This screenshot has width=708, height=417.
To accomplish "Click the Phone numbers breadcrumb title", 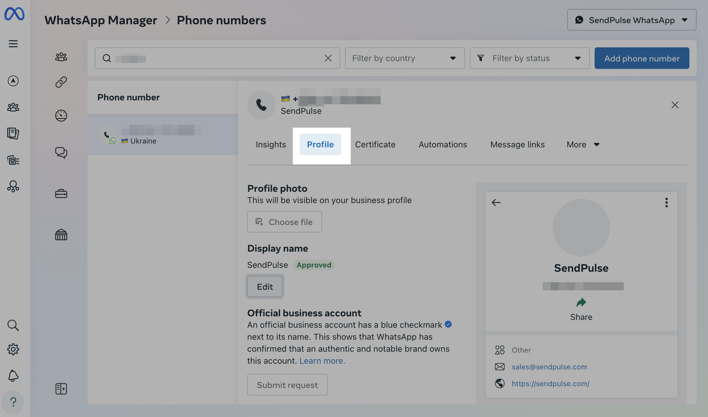I will pos(221,20).
